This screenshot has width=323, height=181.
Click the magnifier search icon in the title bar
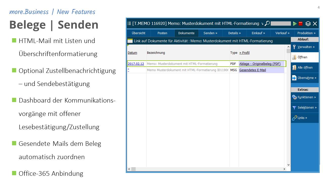(x=267, y=23)
